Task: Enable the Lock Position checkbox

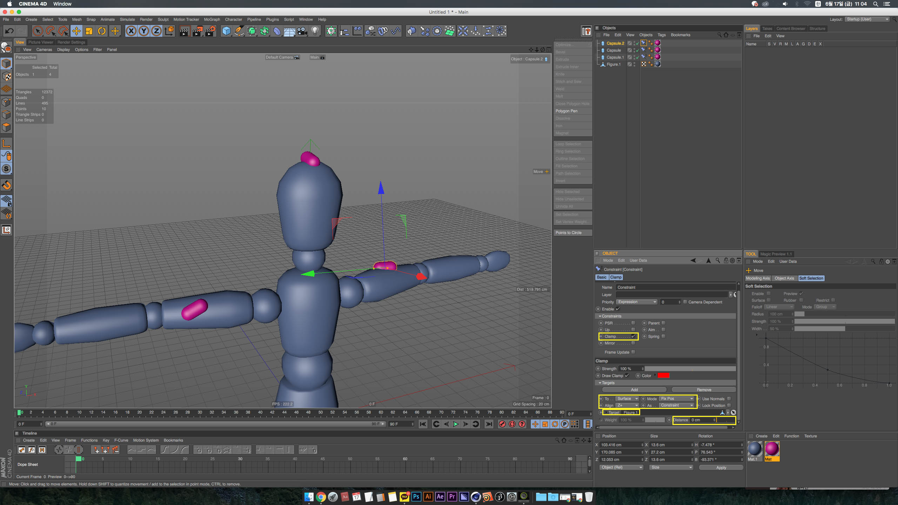Action: coord(729,405)
